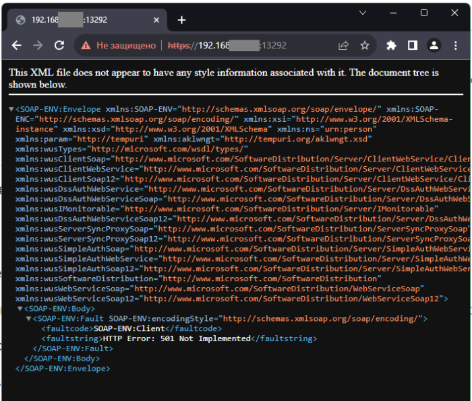
Task: Go back to the previous page
Action: 17,46
